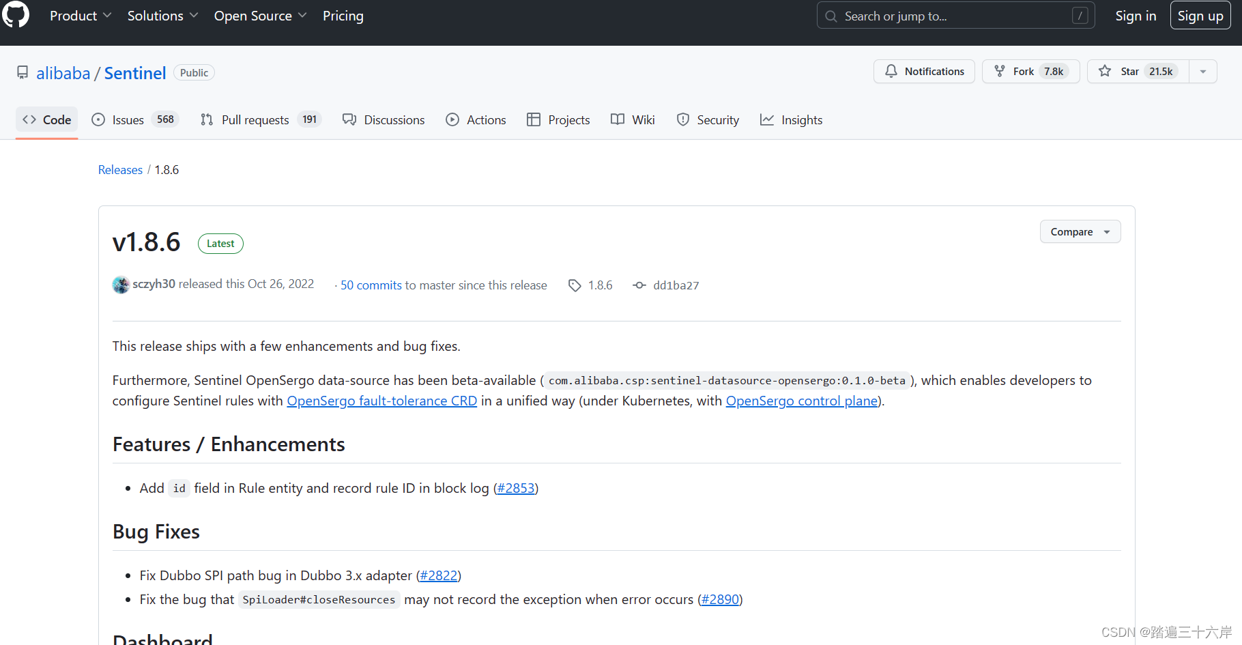Click the commit icon beside dd1ba27
The width and height of the screenshot is (1242, 645).
639,285
